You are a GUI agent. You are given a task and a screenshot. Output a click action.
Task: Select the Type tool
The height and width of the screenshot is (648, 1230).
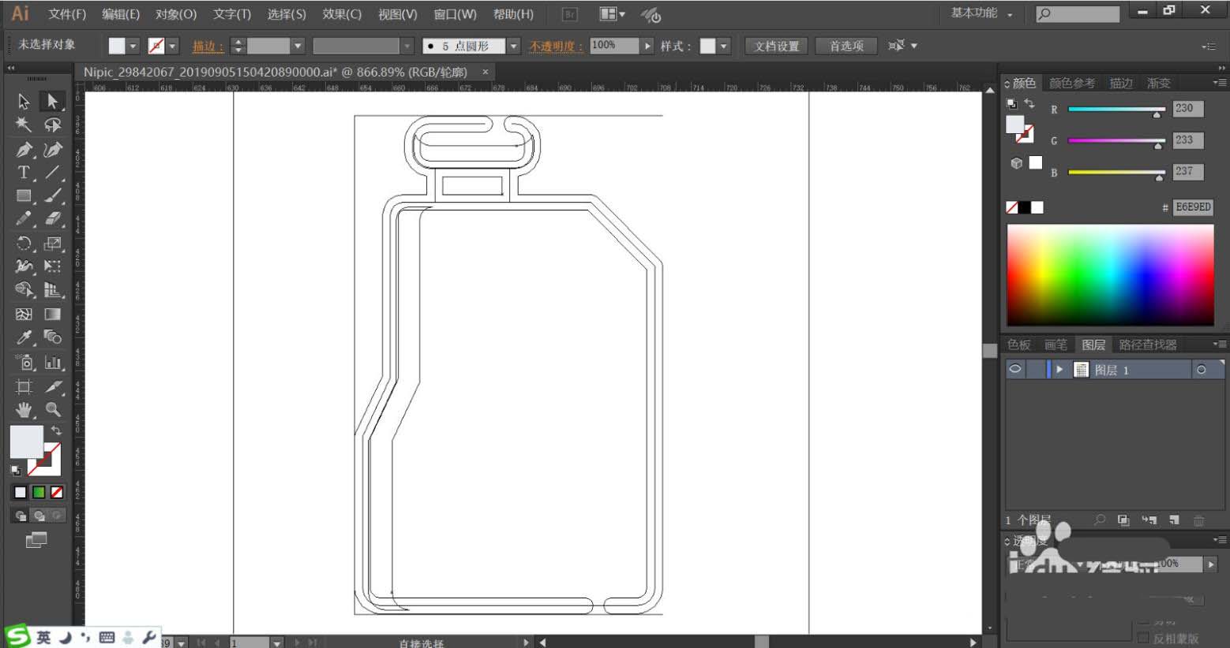[x=24, y=172]
